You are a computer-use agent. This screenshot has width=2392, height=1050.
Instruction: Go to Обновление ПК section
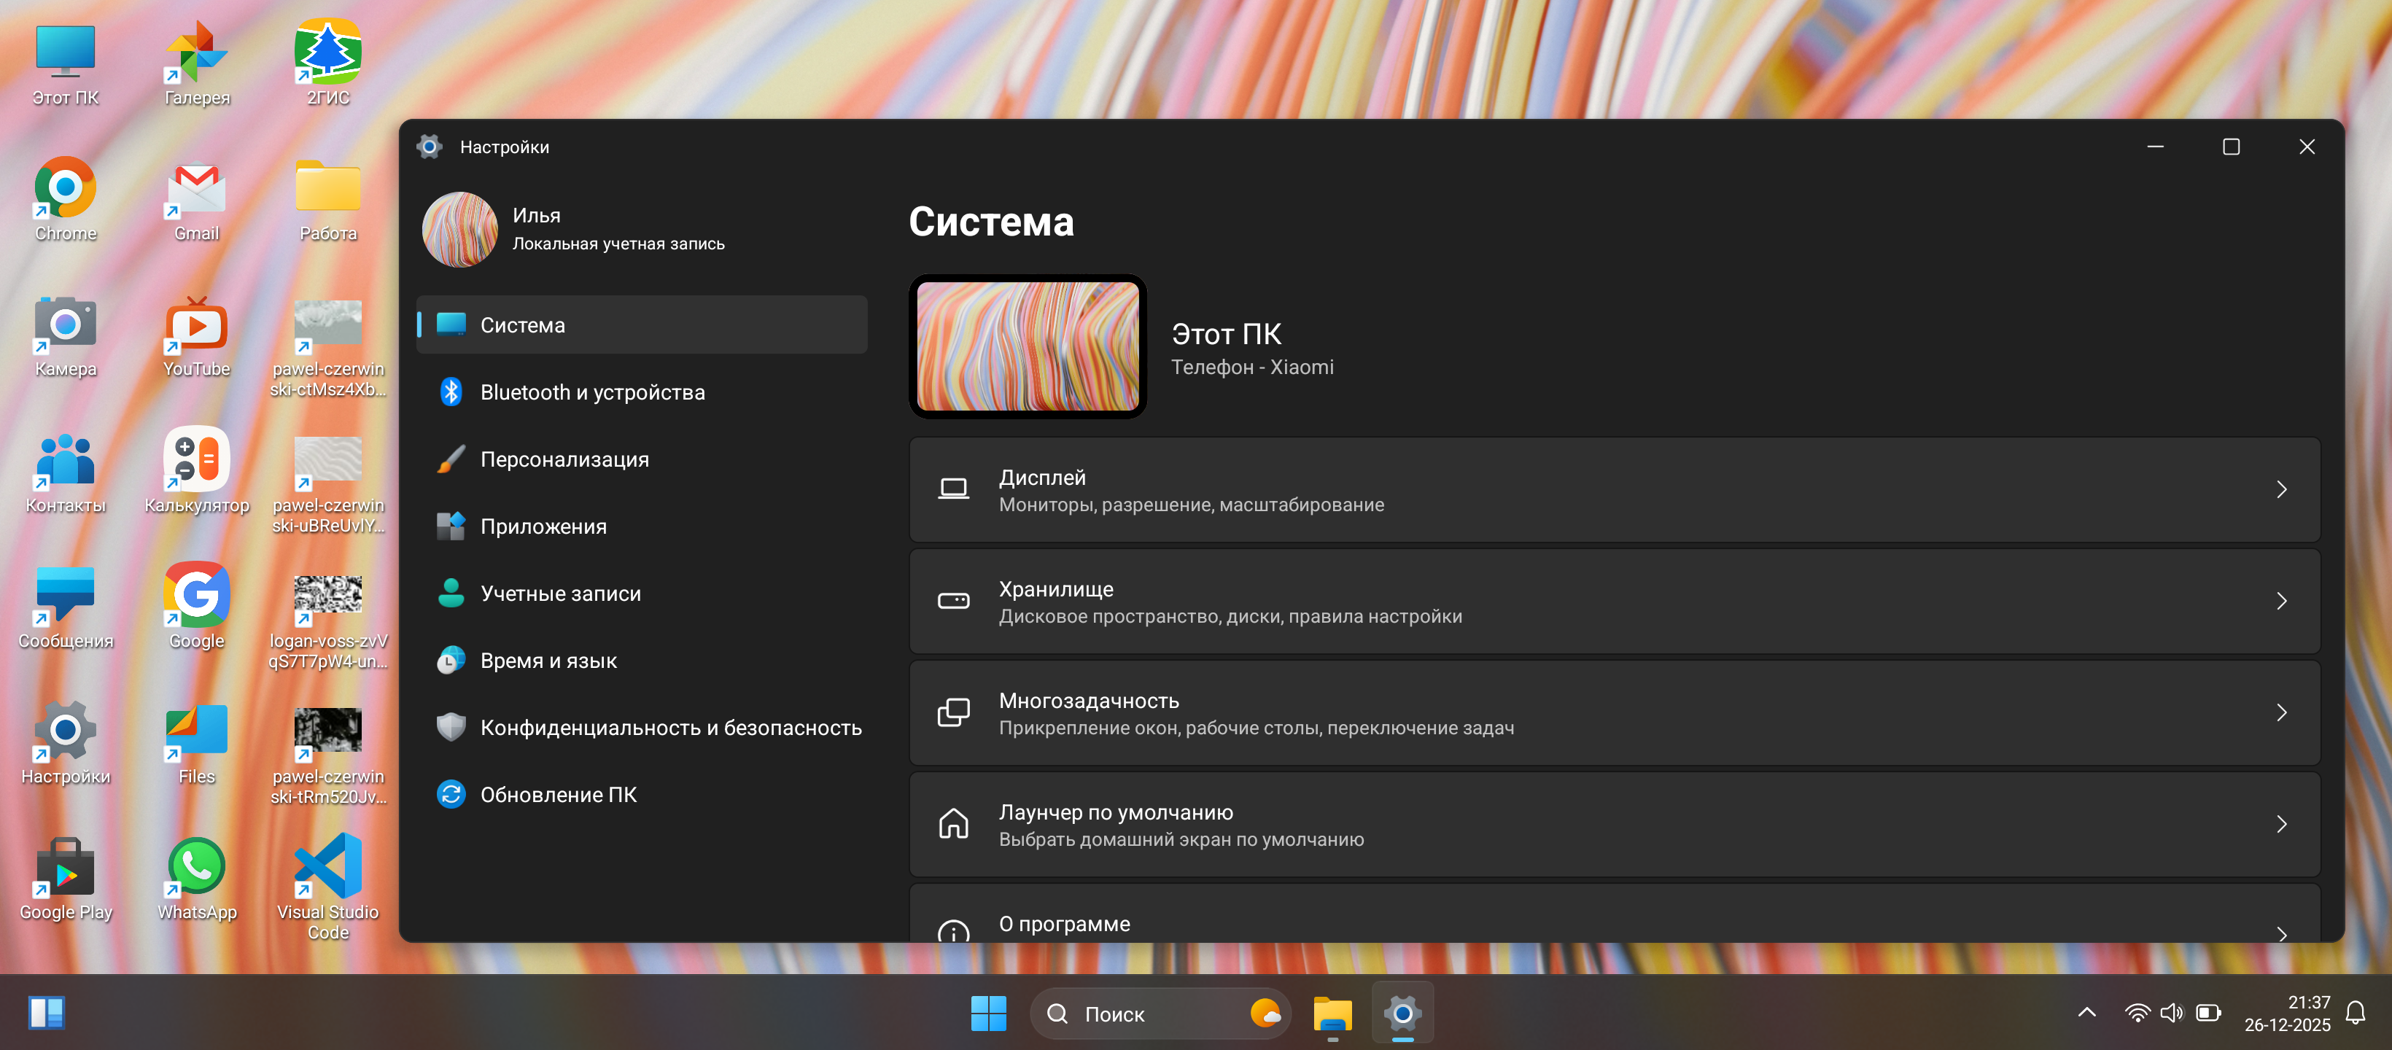(558, 795)
